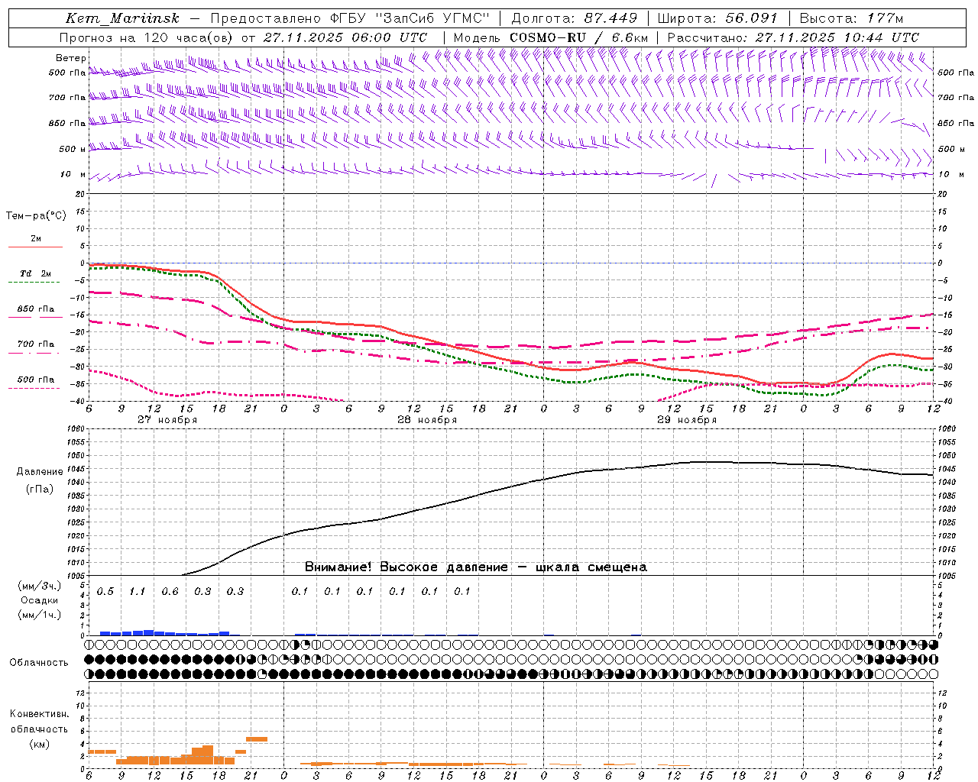Click the Kem_Mariinsk station title
This screenshot has height=782, width=978.
(122, 18)
